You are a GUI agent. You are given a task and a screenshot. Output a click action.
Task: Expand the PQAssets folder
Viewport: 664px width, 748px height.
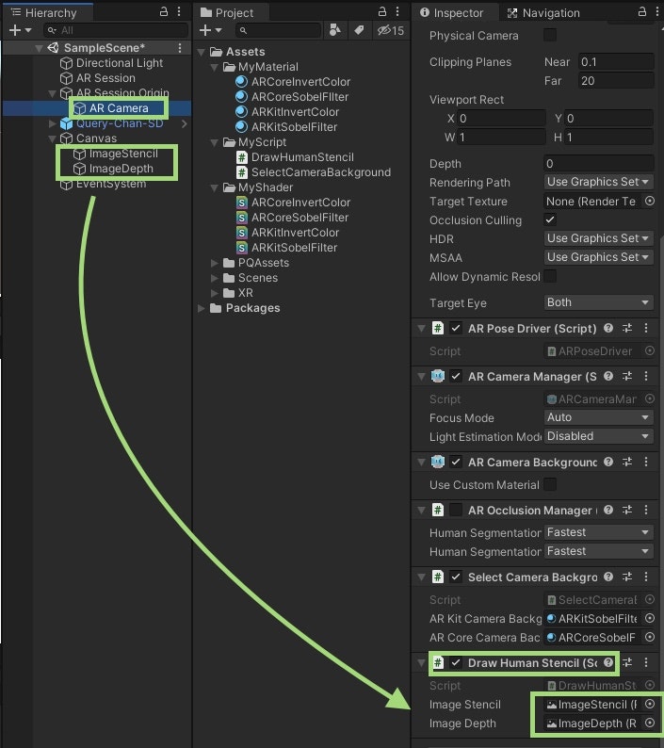[x=215, y=264]
